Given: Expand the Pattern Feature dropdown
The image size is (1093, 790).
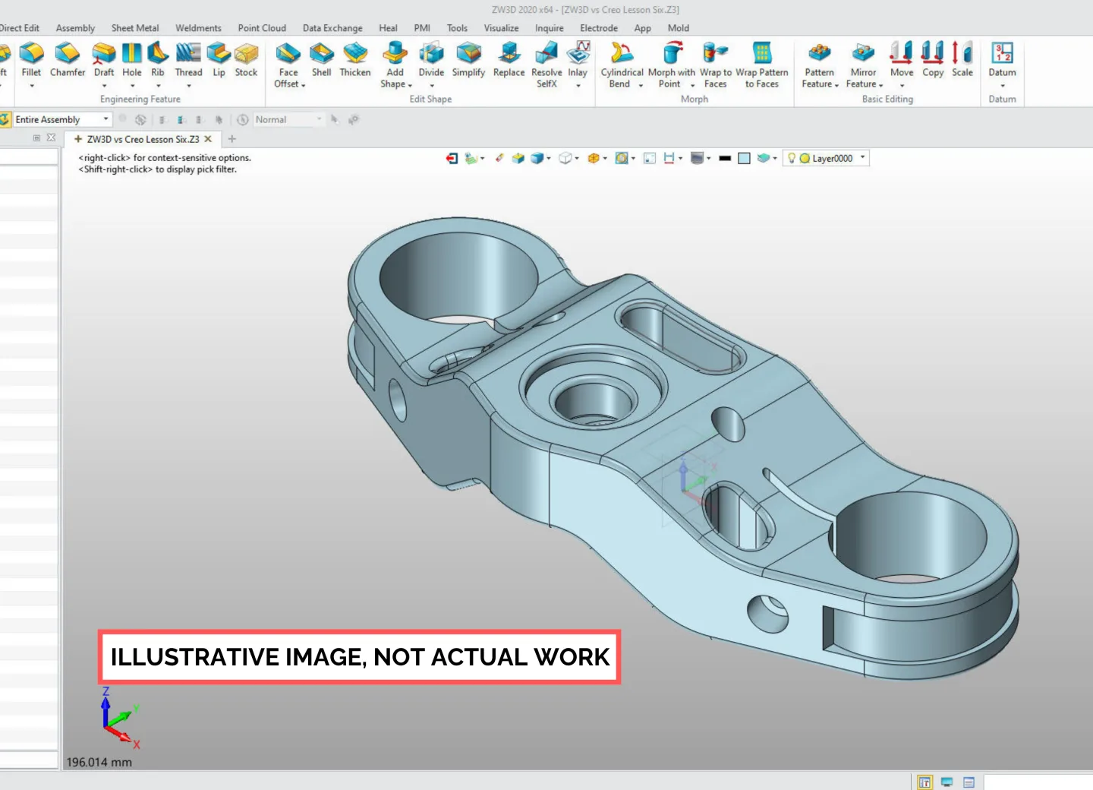Looking at the screenshot, I should [x=836, y=85].
